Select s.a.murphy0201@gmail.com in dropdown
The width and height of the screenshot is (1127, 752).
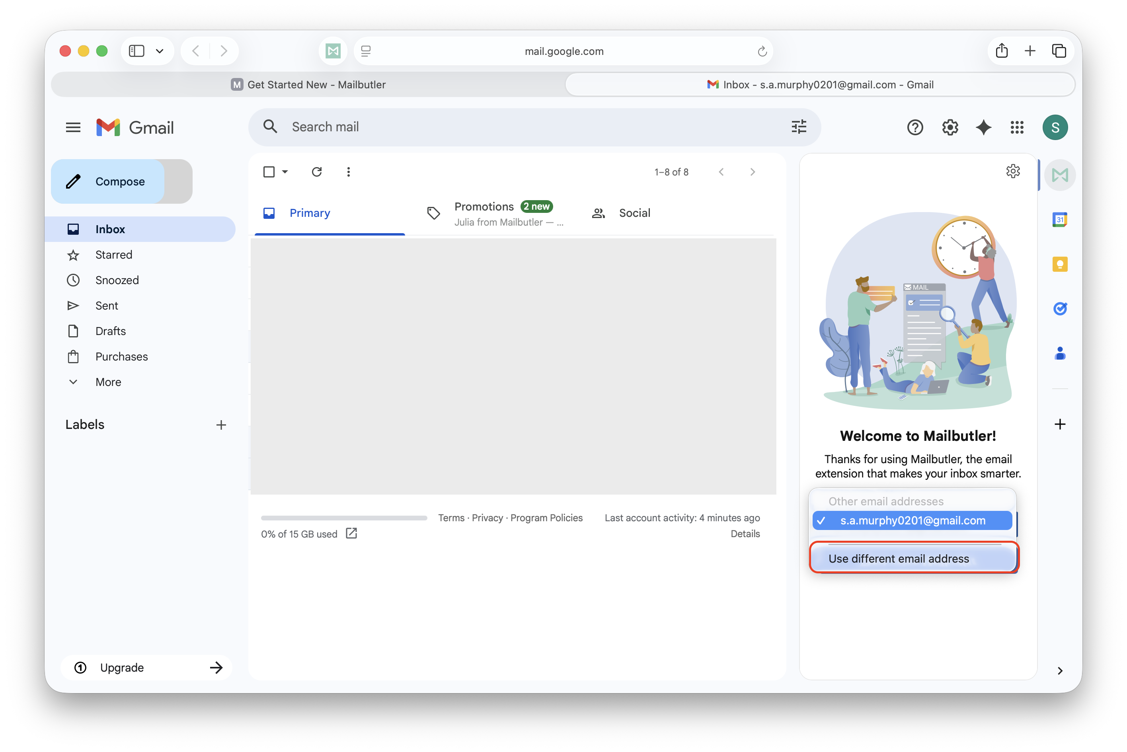pyautogui.click(x=912, y=520)
